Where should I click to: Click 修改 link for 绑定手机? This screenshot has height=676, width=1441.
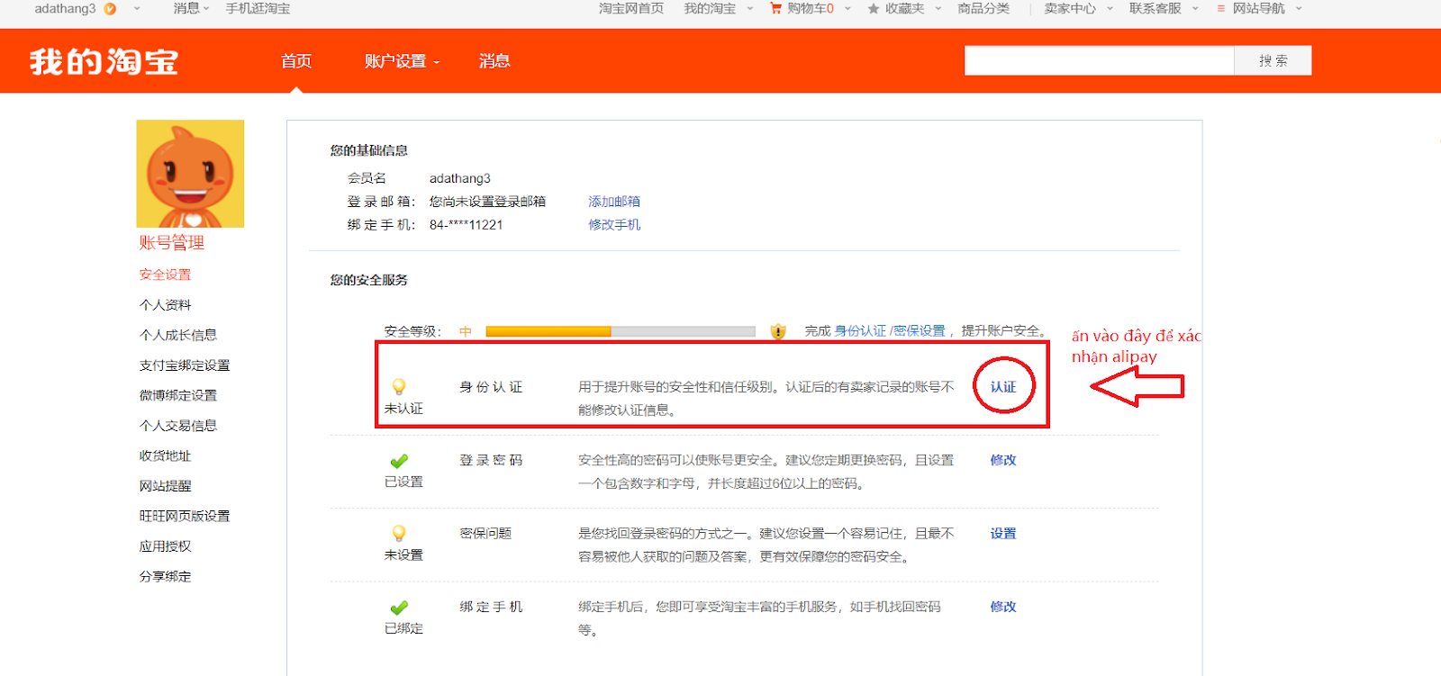(1003, 607)
